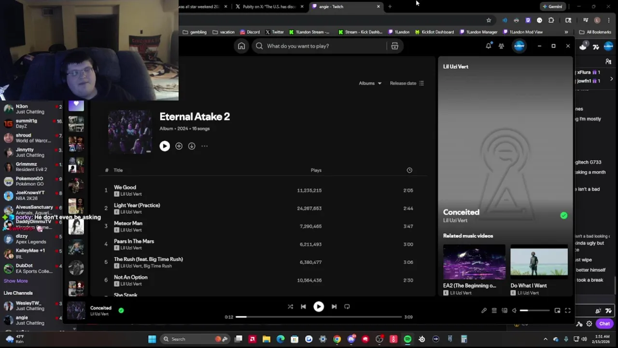Open the Windows Start menu
618x348 pixels.
(x=152, y=339)
